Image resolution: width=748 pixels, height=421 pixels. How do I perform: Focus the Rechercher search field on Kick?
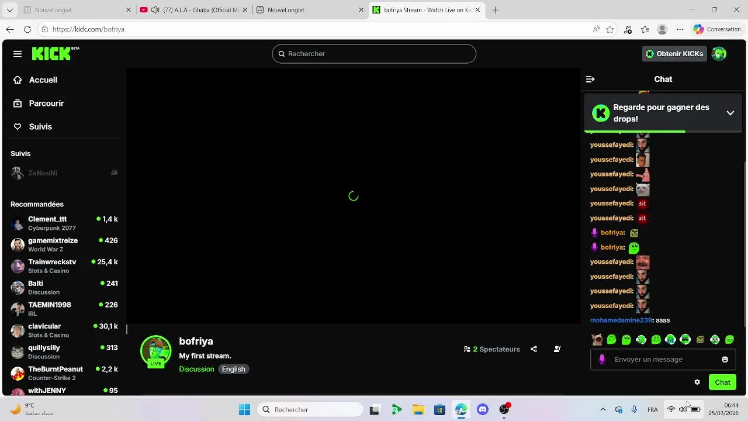click(x=374, y=54)
